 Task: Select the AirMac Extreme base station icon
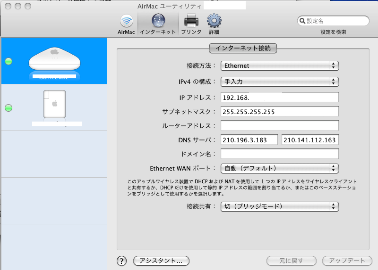(x=54, y=58)
